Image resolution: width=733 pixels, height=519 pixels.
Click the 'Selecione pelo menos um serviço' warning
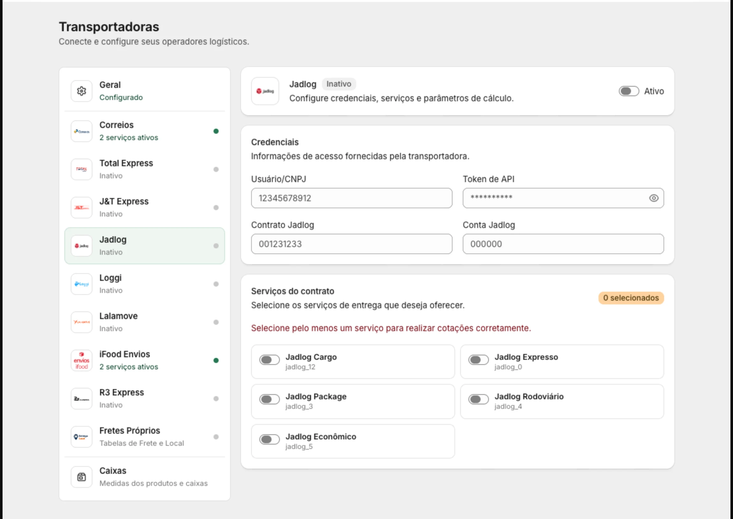pos(391,328)
